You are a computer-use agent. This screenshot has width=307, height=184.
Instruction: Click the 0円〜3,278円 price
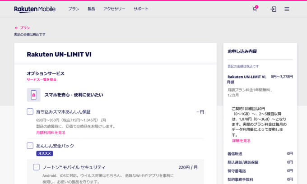click(x=282, y=77)
